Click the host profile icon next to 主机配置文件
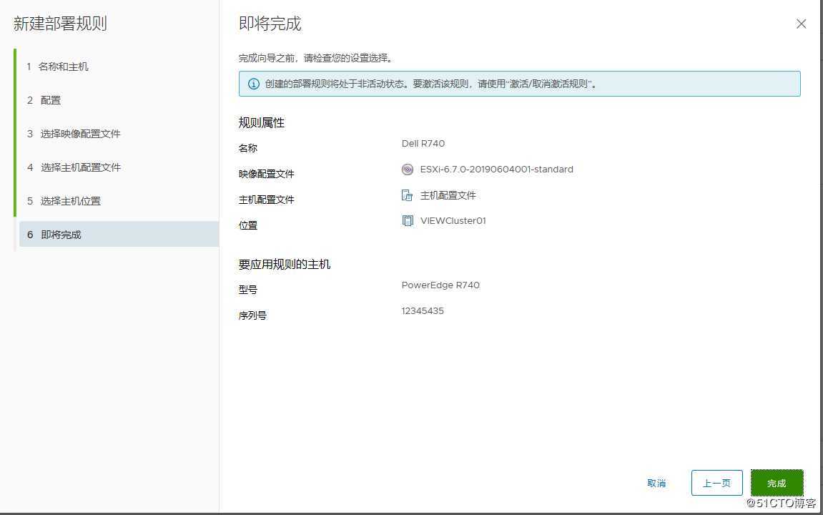 click(x=408, y=195)
